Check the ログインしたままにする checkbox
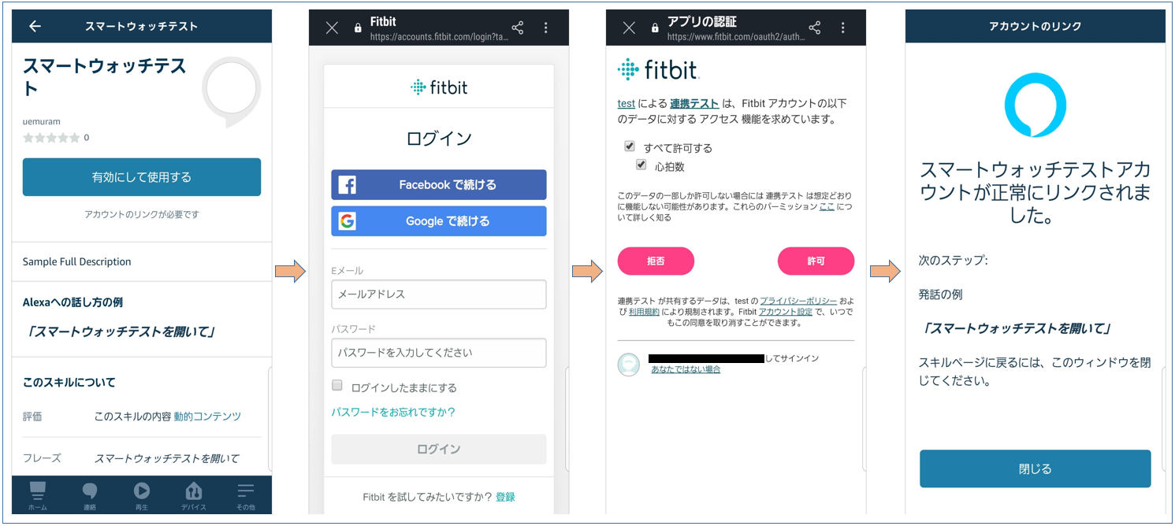This screenshot has height=526, width=1175. click(x=337, y=385)
